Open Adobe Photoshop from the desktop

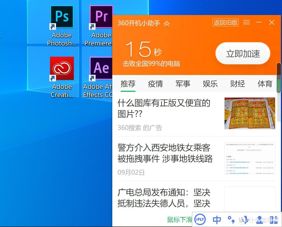(x=62, y=17)
